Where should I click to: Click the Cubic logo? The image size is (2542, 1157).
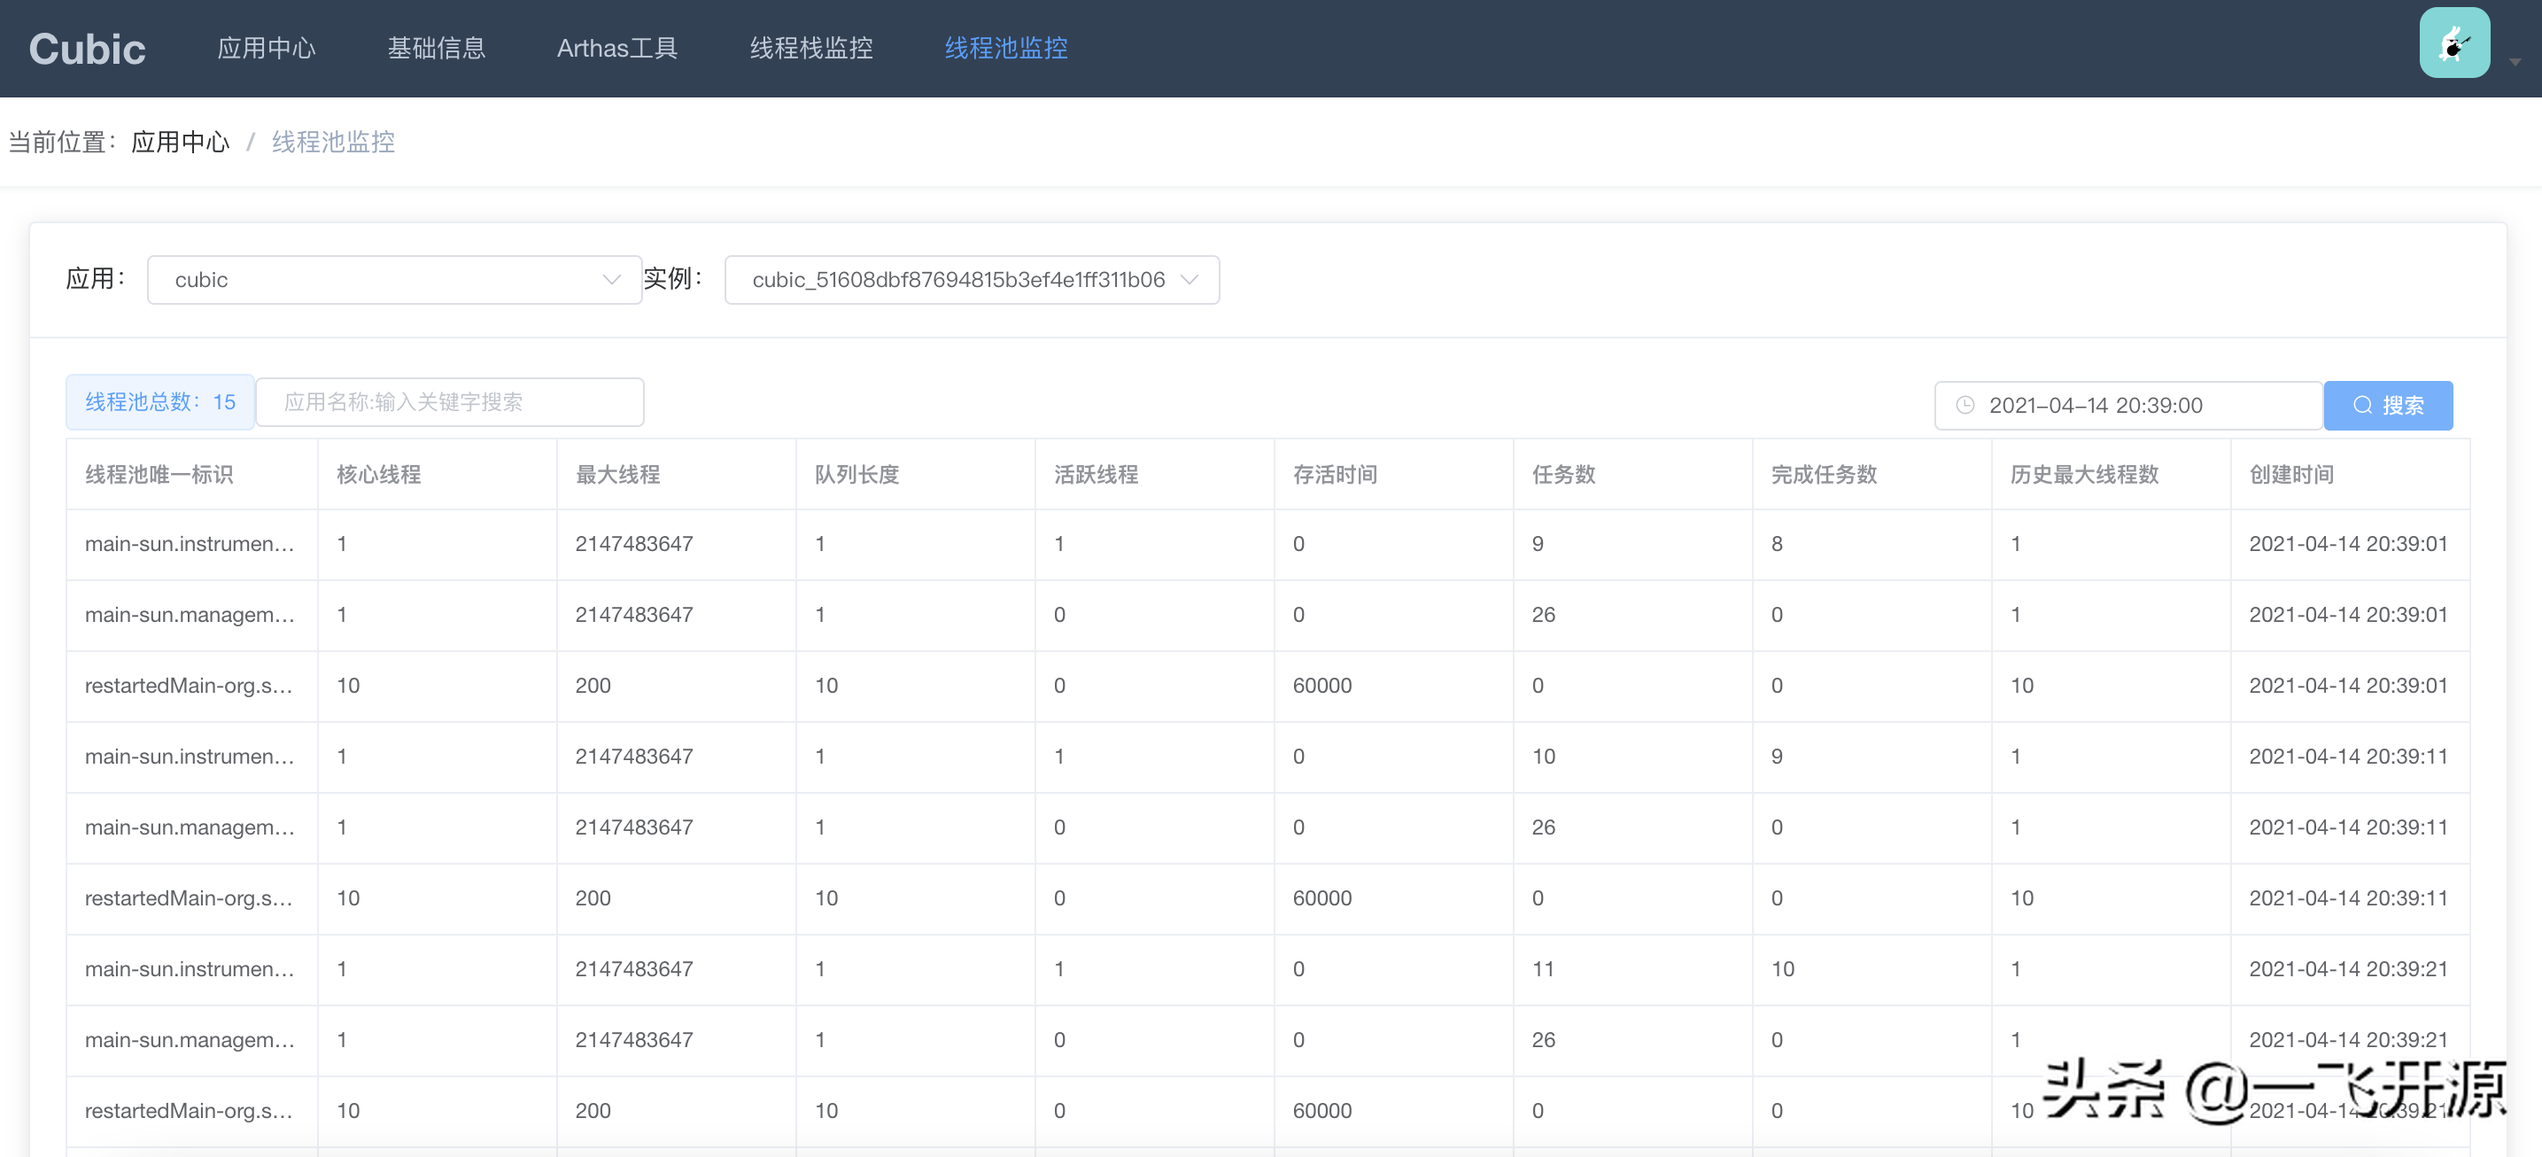coord(87,49)
